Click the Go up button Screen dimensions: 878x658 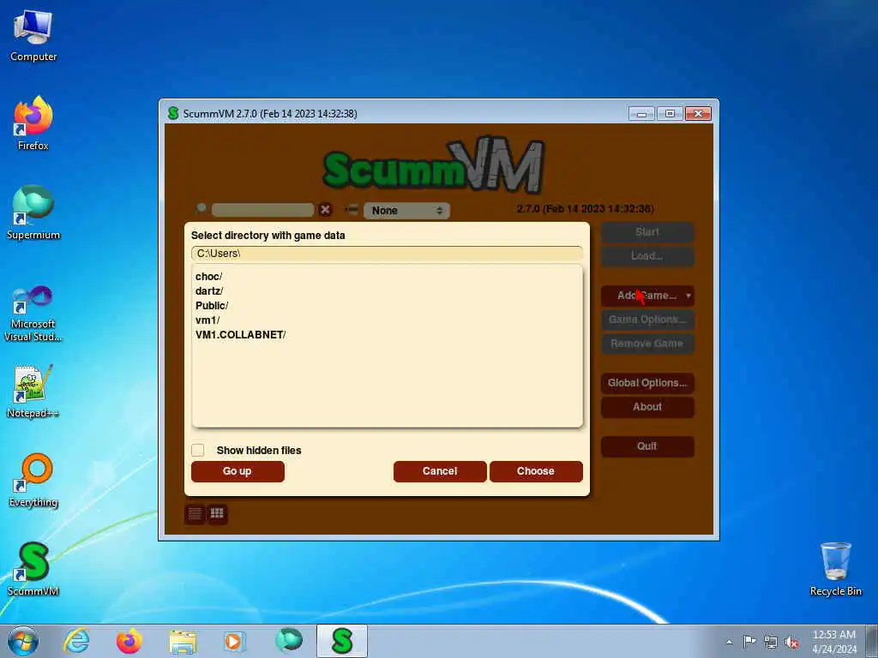click(238, 471)
